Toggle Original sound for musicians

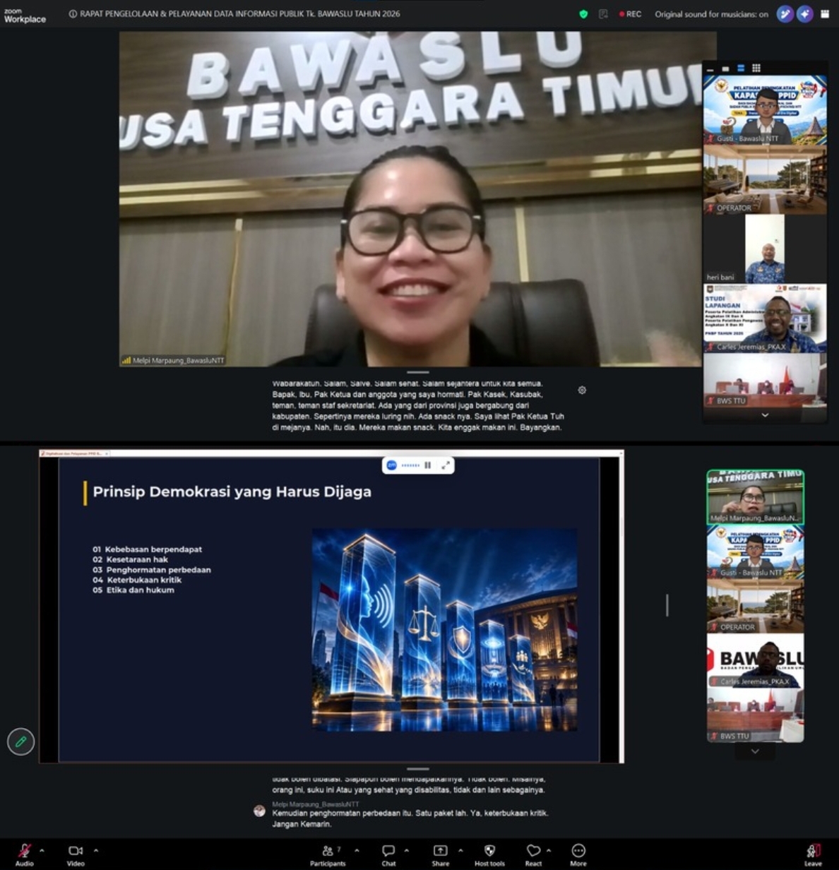711,14
